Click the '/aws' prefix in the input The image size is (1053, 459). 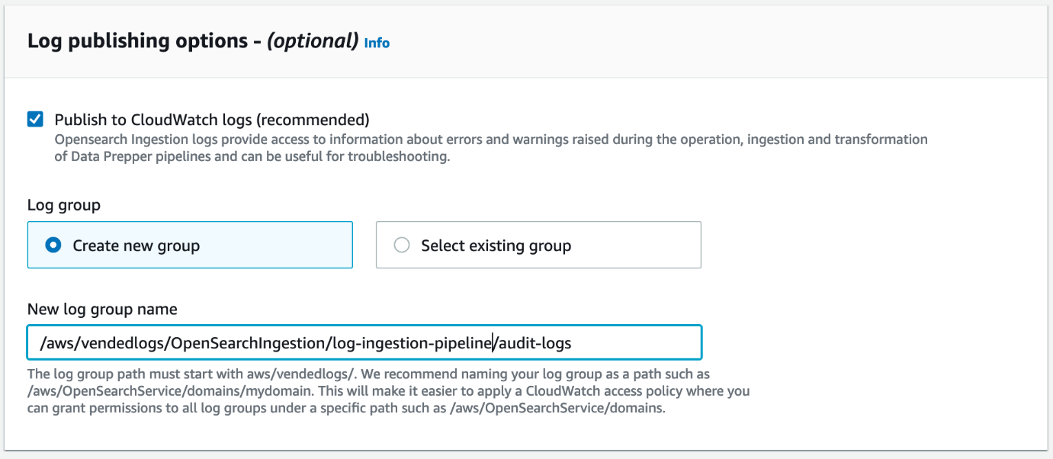[54, 343]
